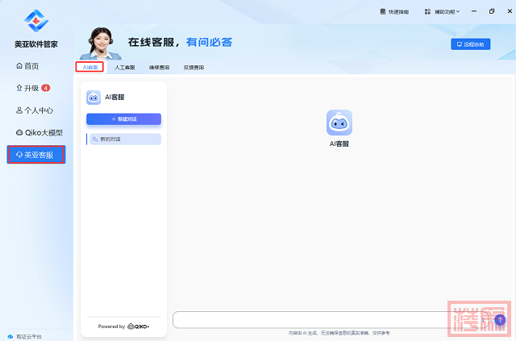Click the Powered by QIKO+ logo
This screenshot has width=516, height=341.
[x=138, y=326]
